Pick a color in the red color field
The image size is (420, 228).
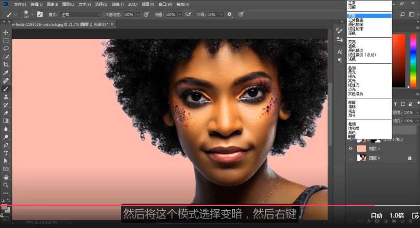tap(399, 61)
